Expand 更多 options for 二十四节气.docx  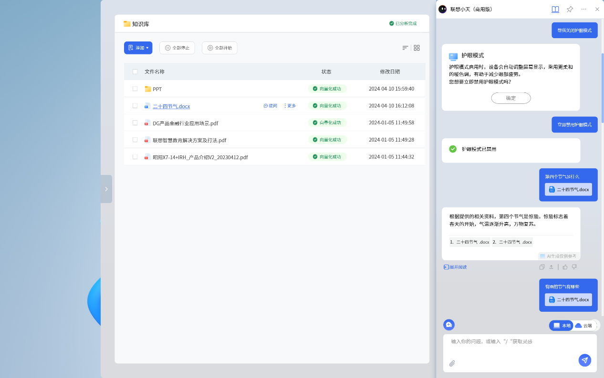290,106
